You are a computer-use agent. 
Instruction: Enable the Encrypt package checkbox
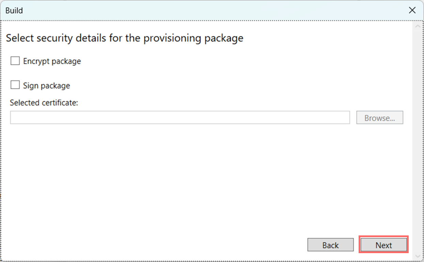[15, 61]
